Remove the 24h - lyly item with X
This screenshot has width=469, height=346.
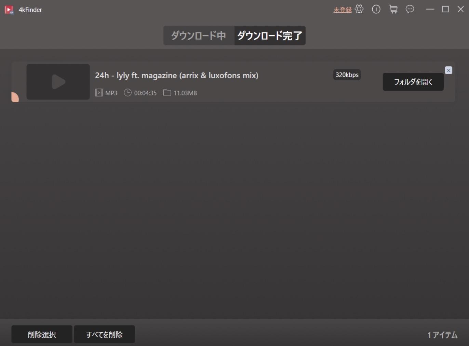click(448, 70)
